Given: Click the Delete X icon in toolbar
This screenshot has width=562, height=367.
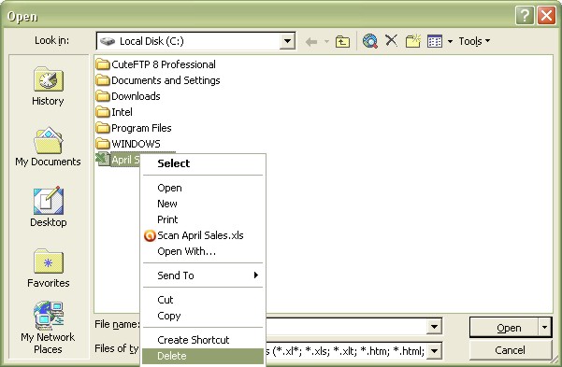Looking at the screenshot, I should pos(392,40).
